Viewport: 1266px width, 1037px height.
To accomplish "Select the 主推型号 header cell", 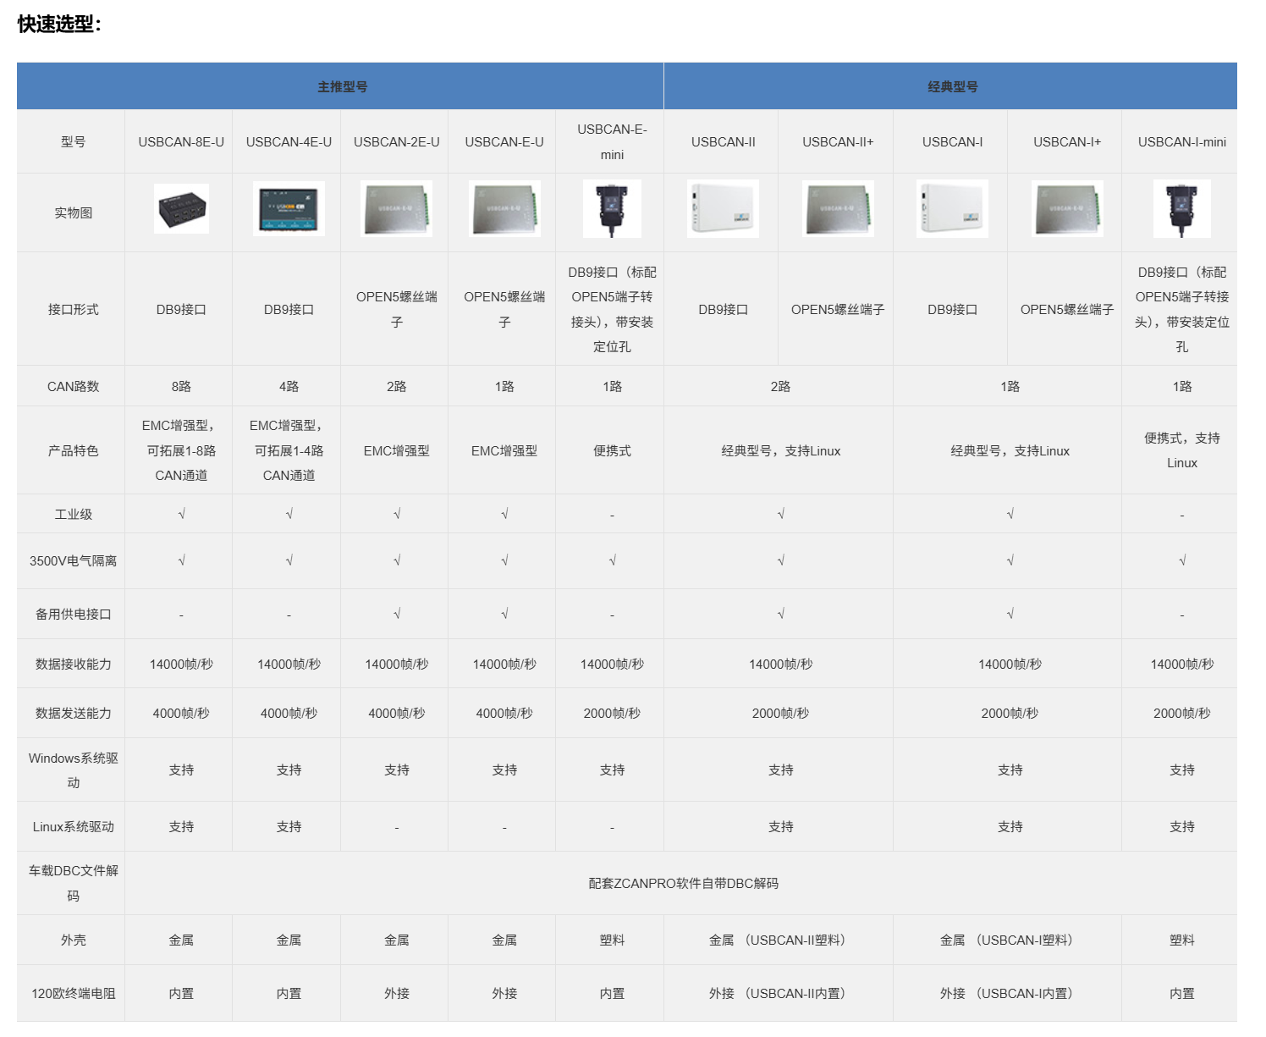I will coord(341,86).
